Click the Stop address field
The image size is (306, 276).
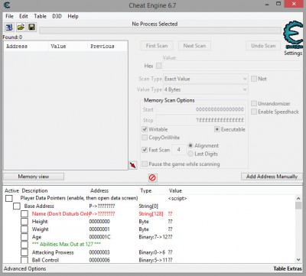[x=200, y=120]
